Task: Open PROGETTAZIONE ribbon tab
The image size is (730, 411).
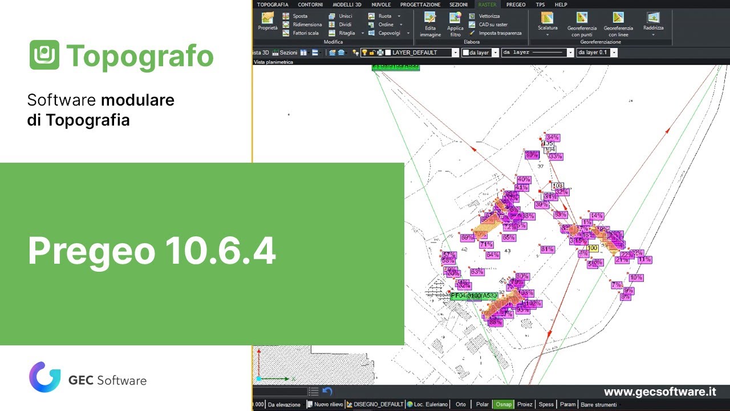Action: pos(420,5)
